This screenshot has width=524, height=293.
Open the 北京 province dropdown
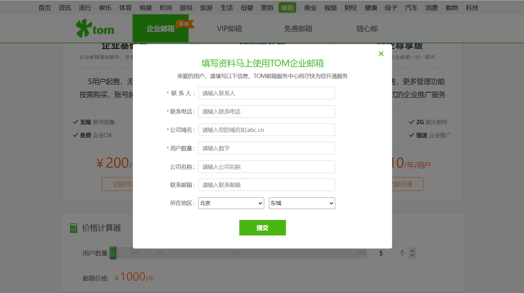point(231,203)
